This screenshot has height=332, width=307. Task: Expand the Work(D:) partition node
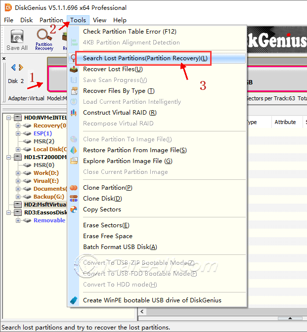(18, 173)
